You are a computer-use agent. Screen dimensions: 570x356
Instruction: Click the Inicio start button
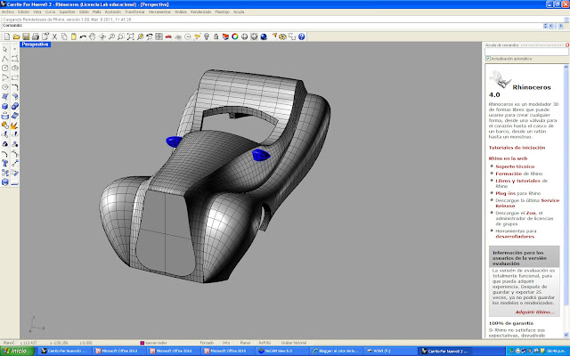coord(17,351)
